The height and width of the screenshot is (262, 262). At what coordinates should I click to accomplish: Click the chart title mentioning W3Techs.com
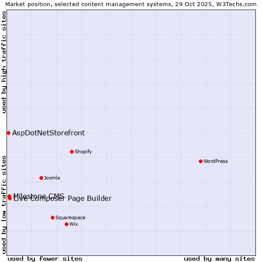[131, 4]
